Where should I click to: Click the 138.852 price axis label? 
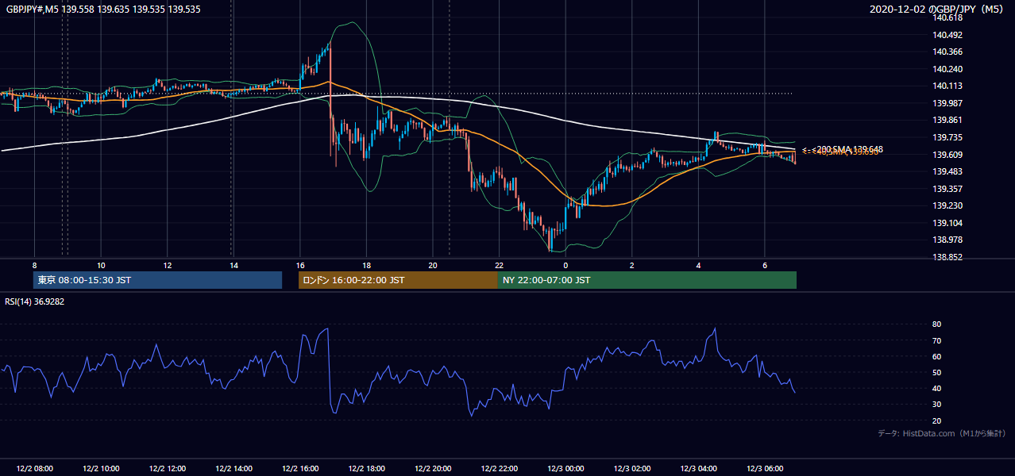click(x=947, y=257)
